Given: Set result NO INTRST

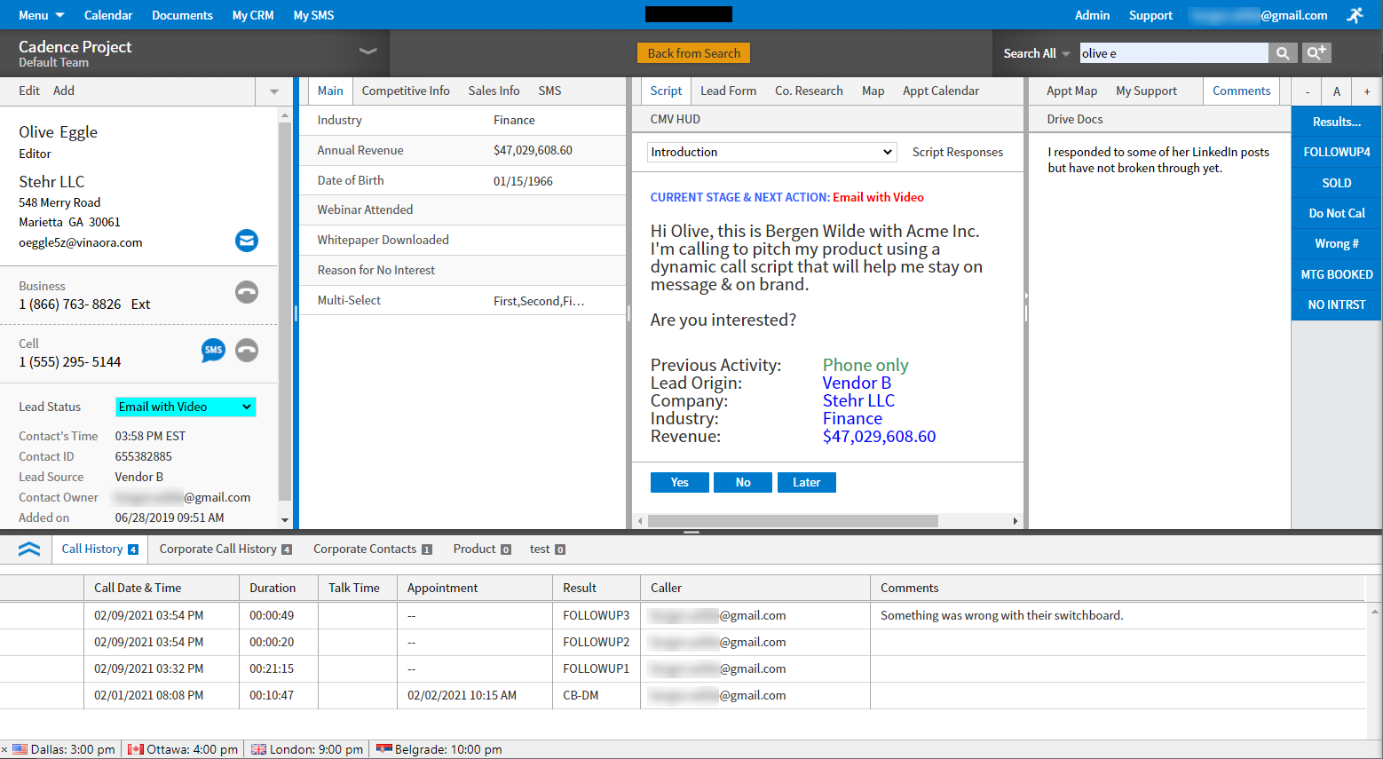Looking at the screenshot, I should click(1336, 304).
